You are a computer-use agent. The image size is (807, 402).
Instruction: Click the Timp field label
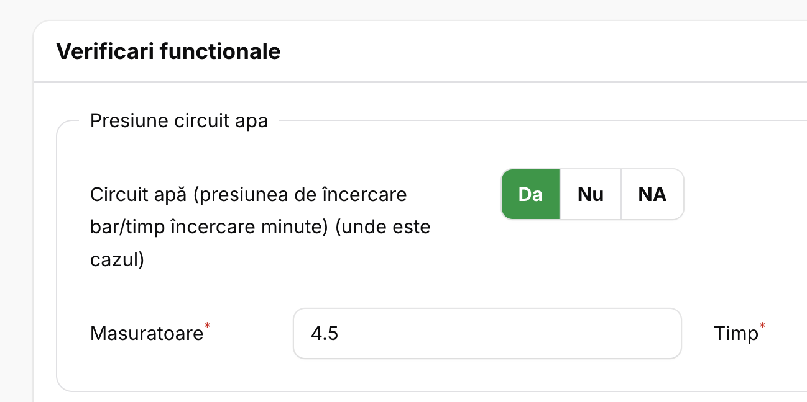[x=736, y=334]
